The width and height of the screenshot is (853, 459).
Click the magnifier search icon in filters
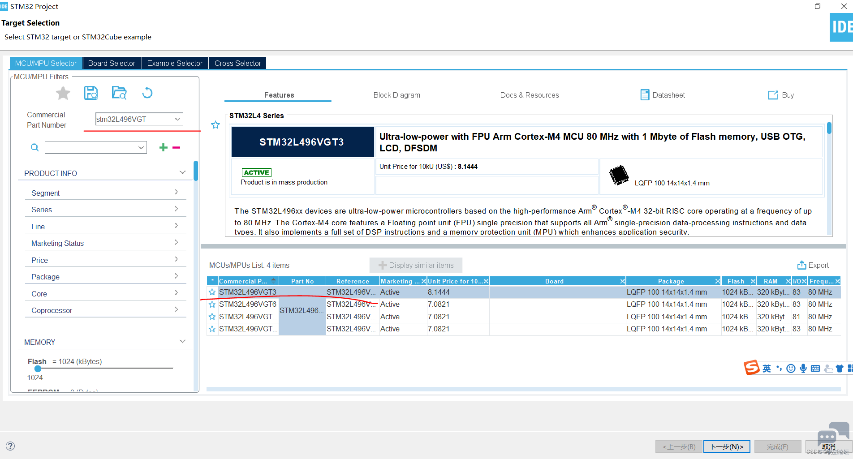point(34,147)
